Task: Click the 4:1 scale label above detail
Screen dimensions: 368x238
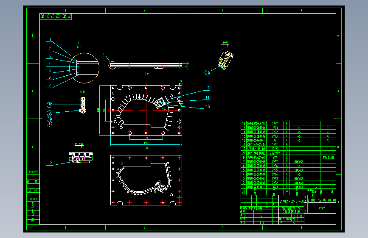Action: click(x=79, y=47)
